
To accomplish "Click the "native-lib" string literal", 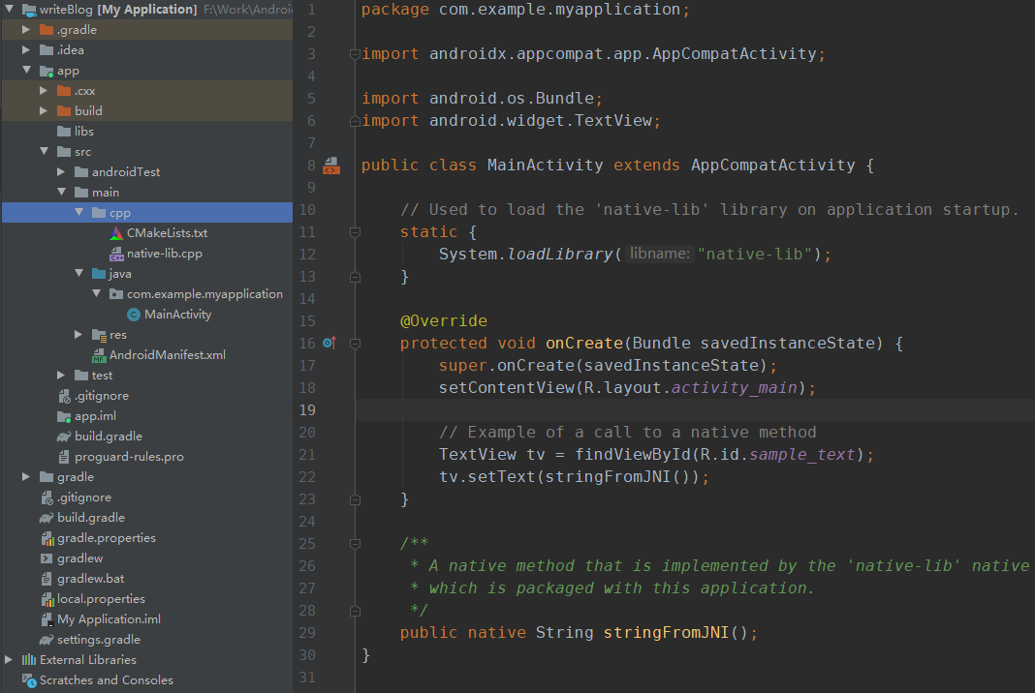I will coord(755,254).
